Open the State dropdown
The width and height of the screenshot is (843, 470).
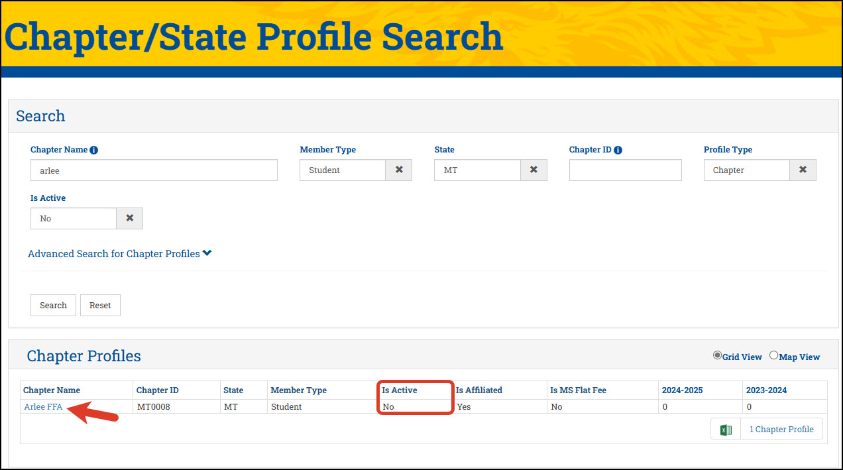point(477,170)
